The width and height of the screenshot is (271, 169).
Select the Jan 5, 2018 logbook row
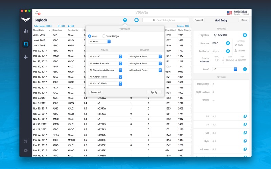(112, 35)
